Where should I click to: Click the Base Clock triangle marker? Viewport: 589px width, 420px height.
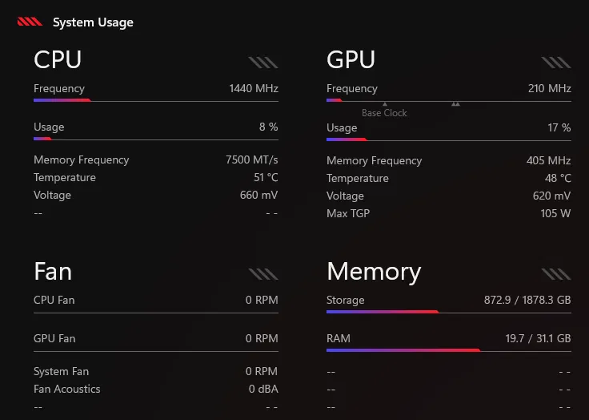(385, 104)
